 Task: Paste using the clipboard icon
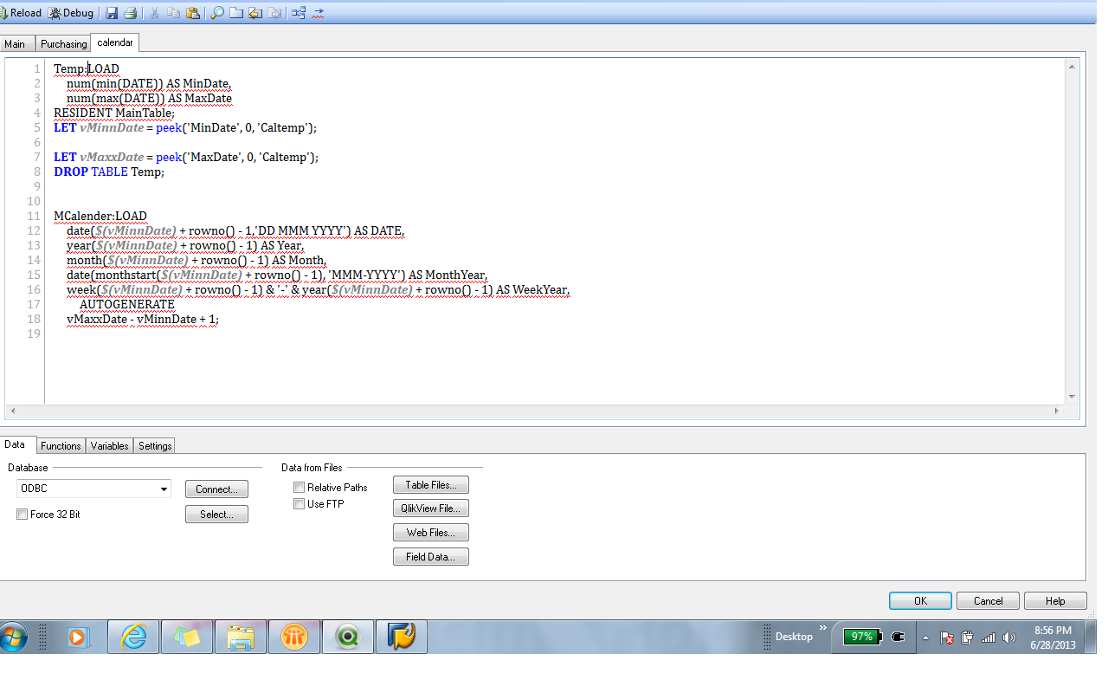(x=193, y=13)
